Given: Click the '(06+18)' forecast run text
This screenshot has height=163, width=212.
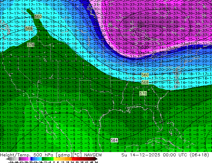Looking at the screenshot, I should click(199, 155).
